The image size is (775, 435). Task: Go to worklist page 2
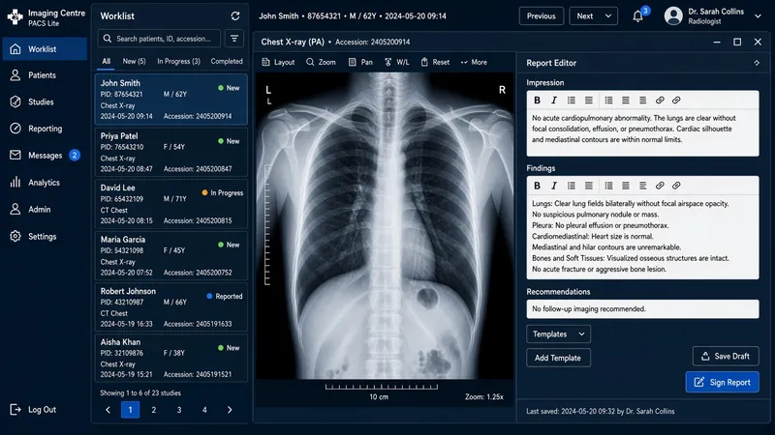coord(154,410)
